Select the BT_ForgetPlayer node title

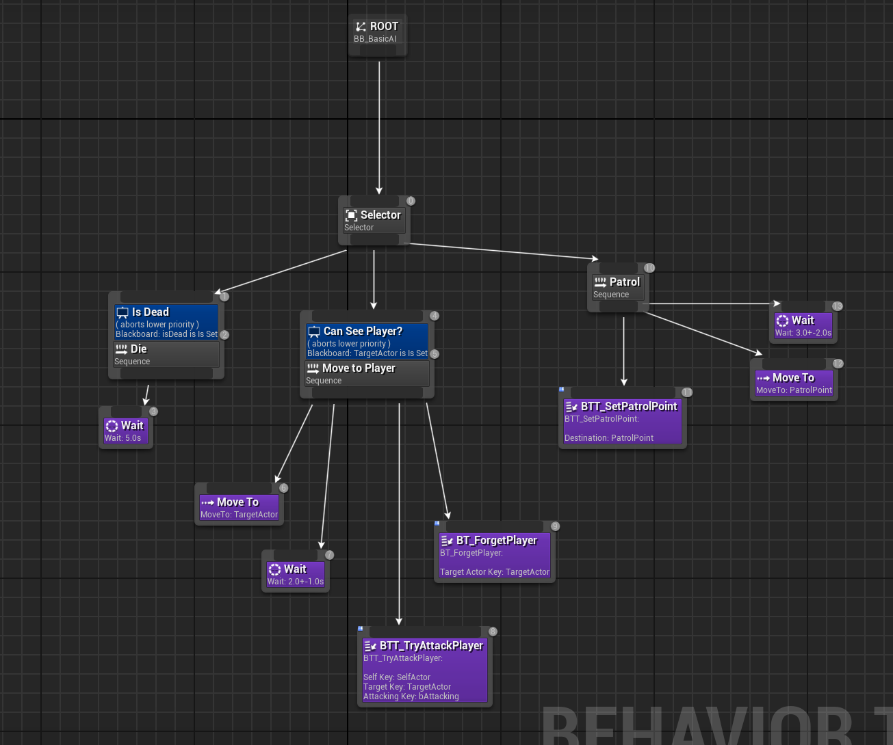tap(497, 541)
